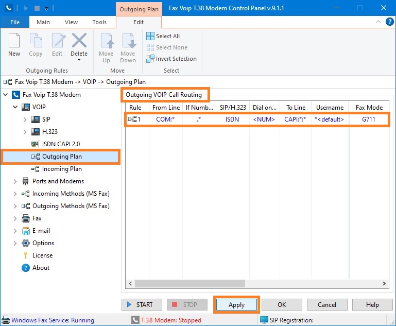Click the G711 fax mode cell
396x326 pixels.
pos(369,119)
